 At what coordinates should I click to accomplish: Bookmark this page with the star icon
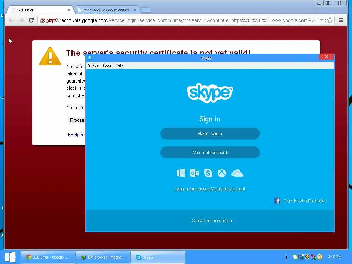click(330, 20)
